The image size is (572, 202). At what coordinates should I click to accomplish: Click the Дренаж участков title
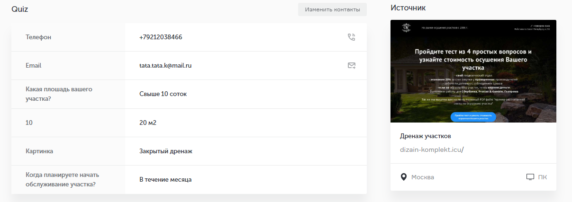pyautogui.click(x=426, y=136)
